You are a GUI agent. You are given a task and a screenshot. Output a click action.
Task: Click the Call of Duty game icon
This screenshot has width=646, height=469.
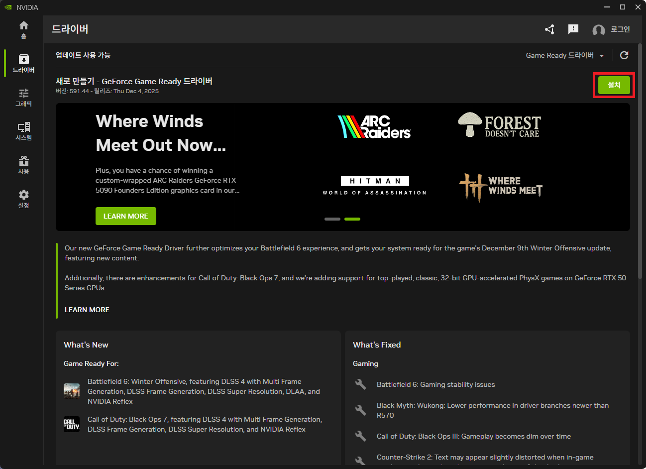72,424
